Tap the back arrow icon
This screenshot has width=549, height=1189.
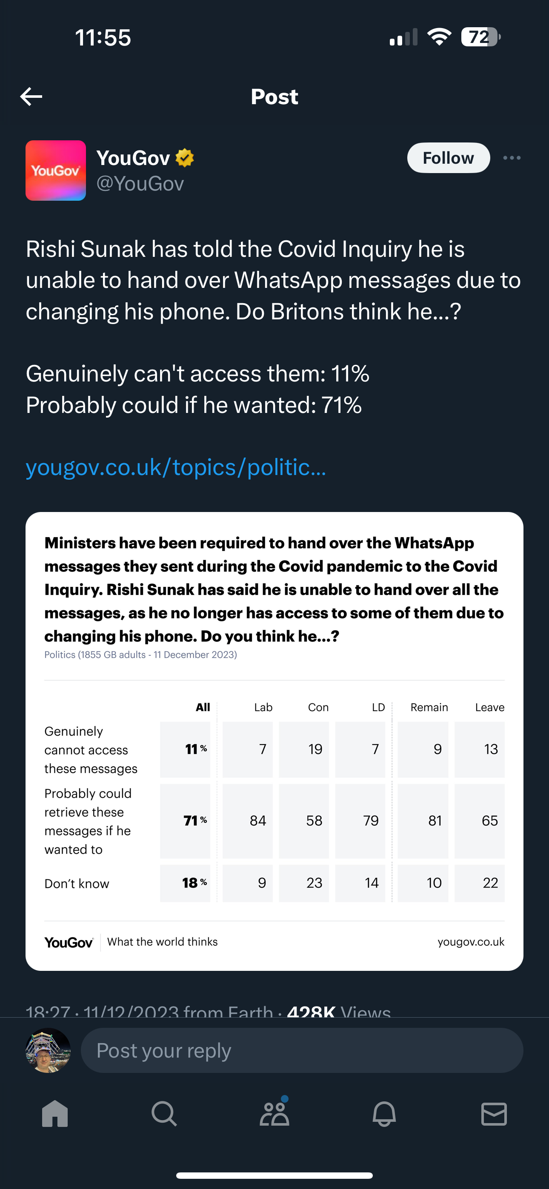click(31, 97)
